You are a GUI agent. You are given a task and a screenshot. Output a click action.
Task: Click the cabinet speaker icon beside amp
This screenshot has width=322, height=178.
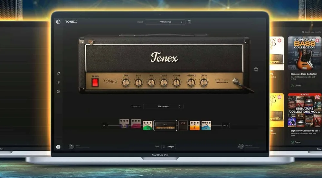click(x=256, y=69)
